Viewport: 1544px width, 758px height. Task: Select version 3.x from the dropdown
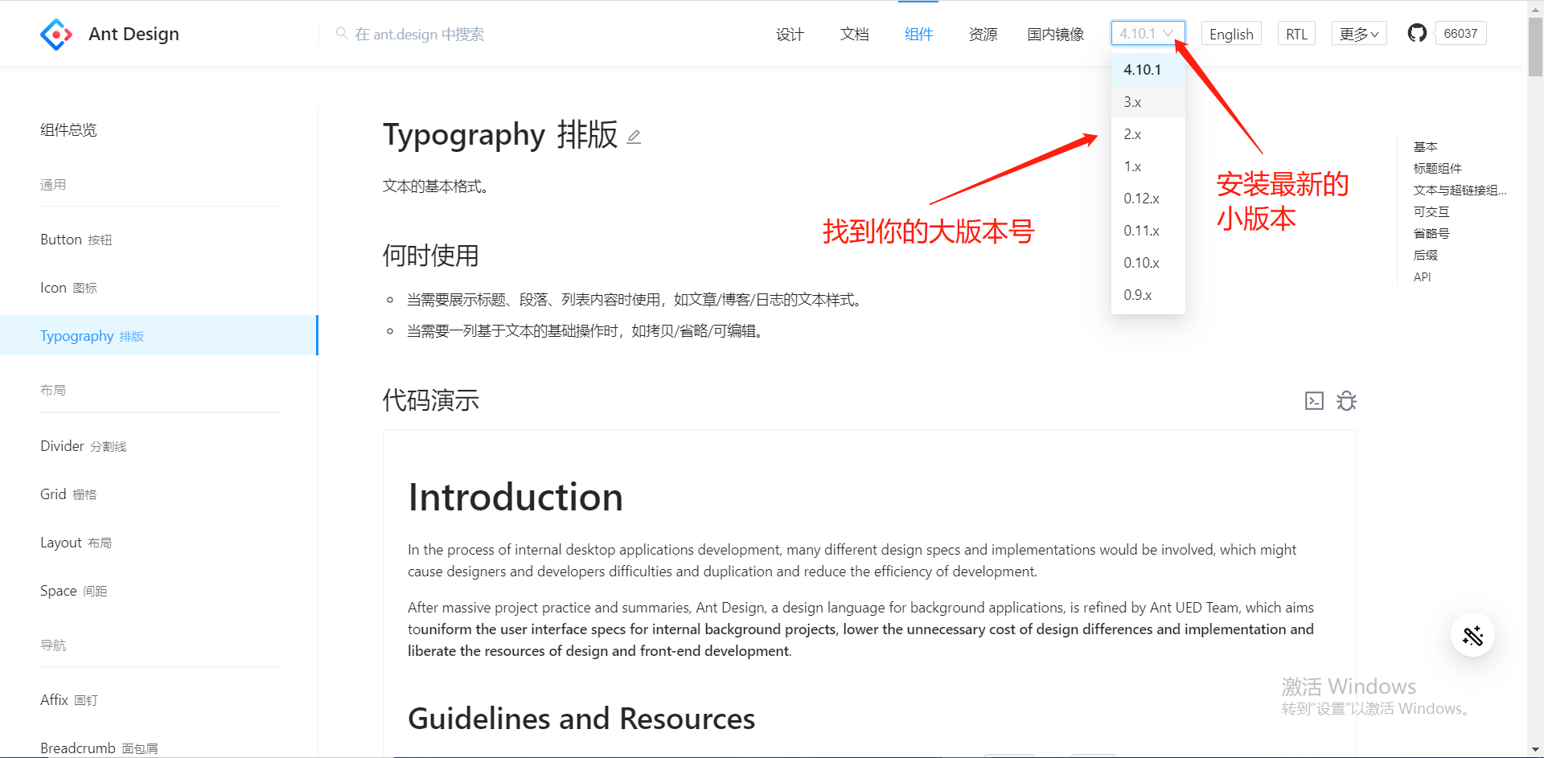point(1148,102)
